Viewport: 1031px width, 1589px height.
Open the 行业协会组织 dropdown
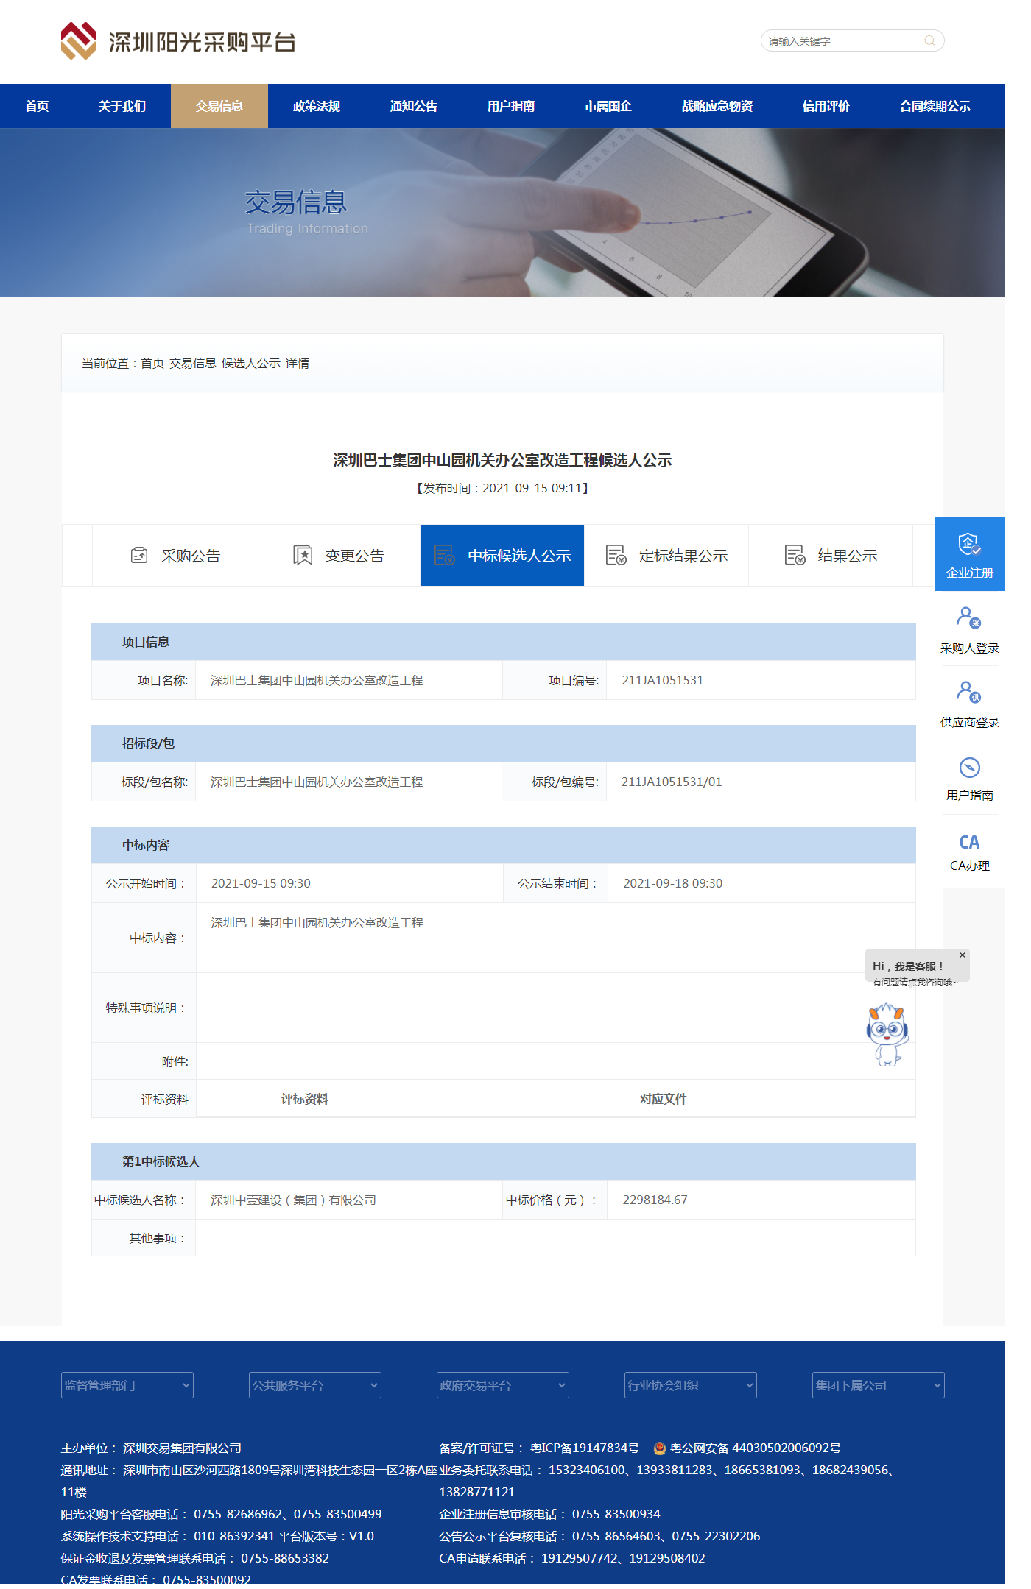click(x=691, y=1385)
